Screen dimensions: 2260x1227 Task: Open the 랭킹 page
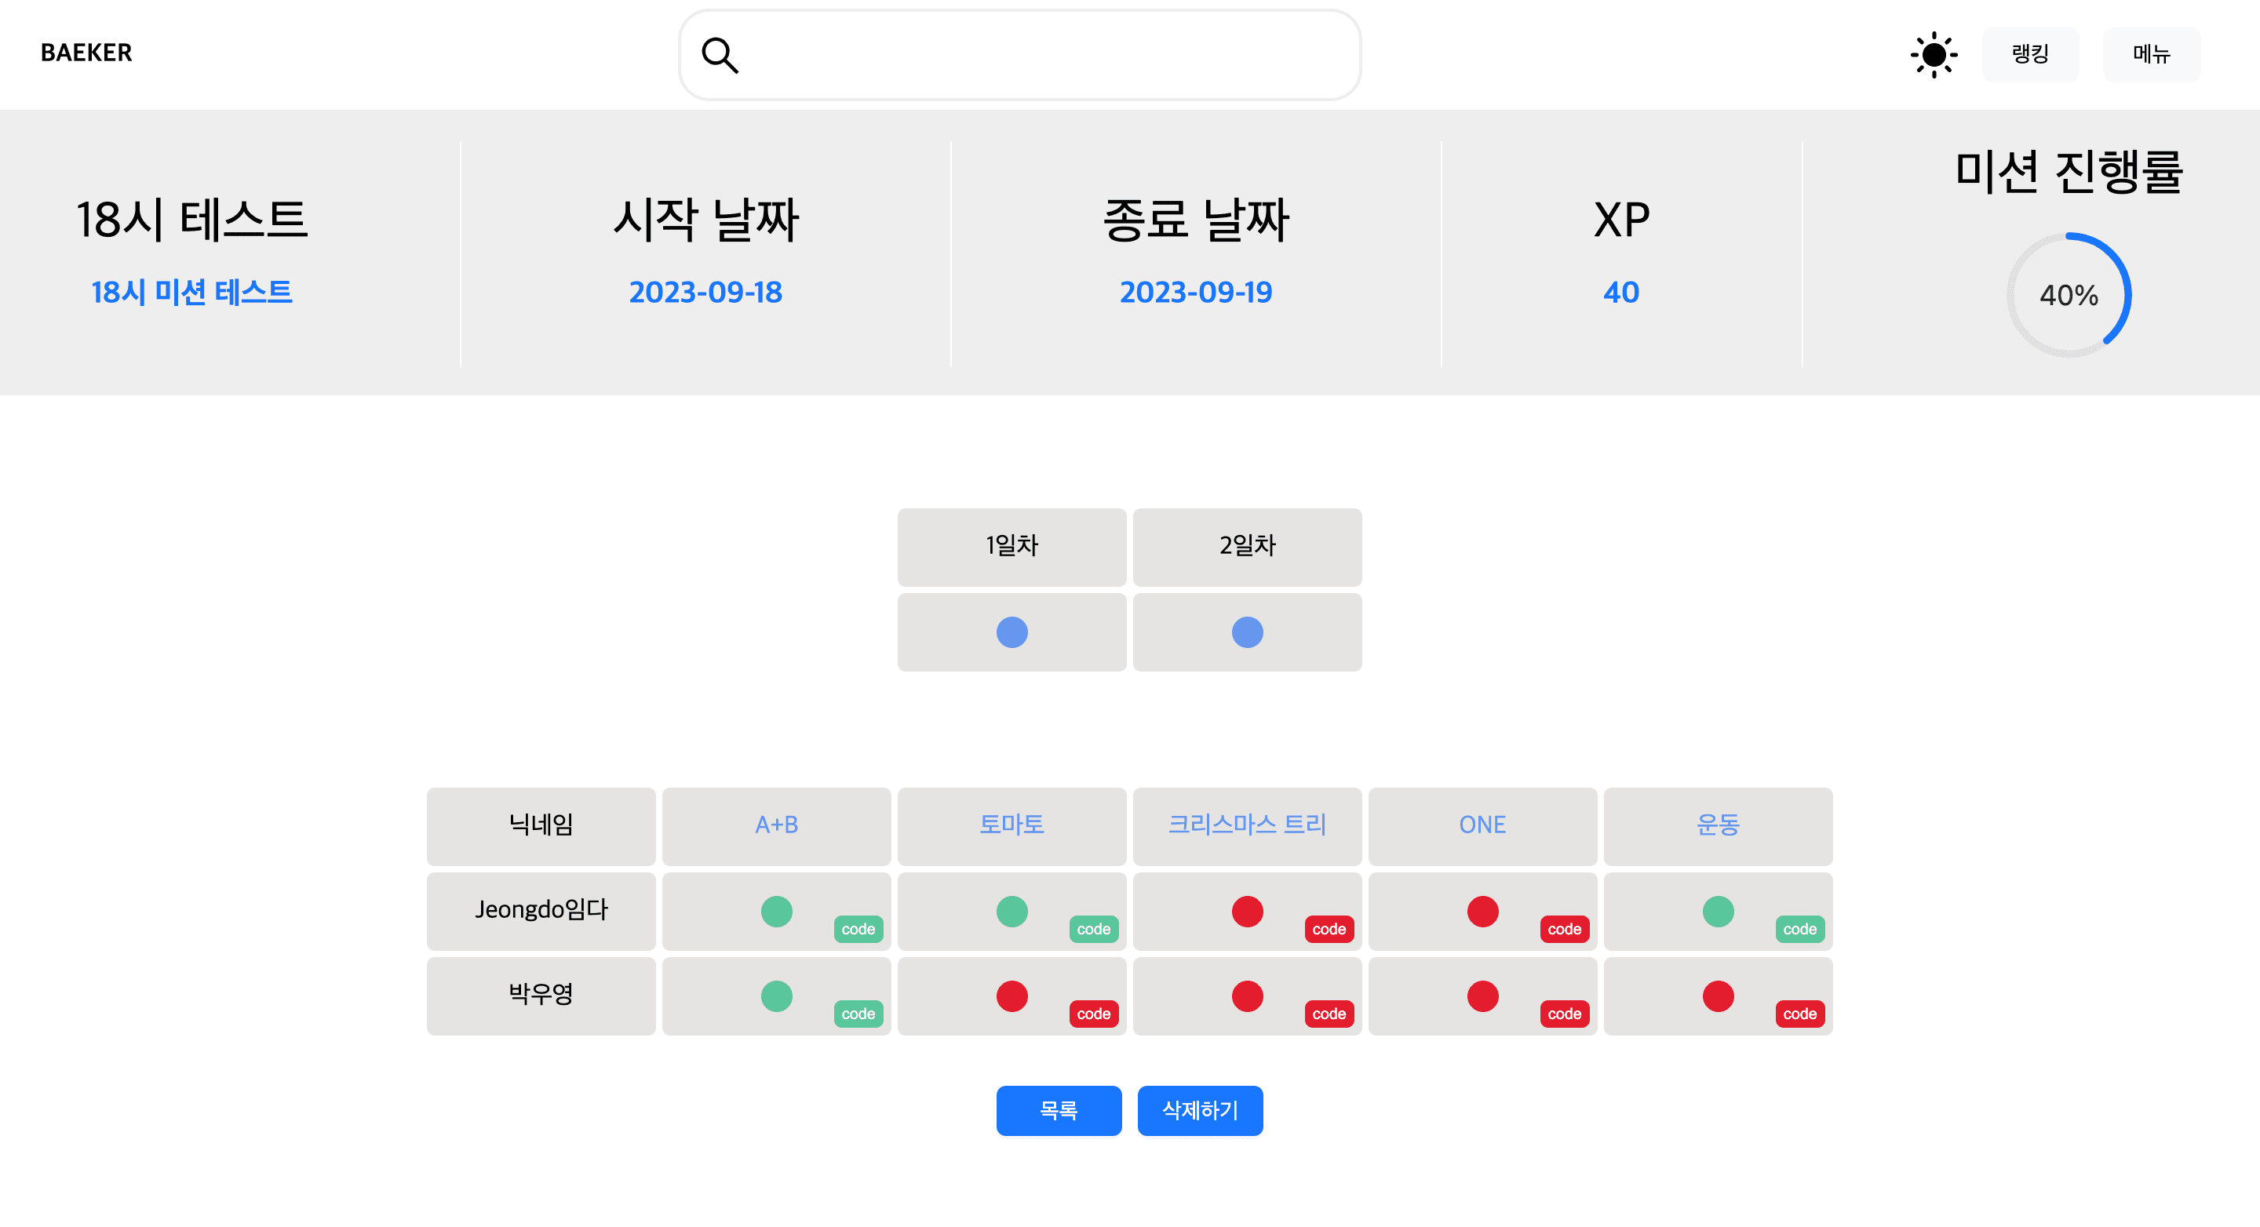point(2031,54)
